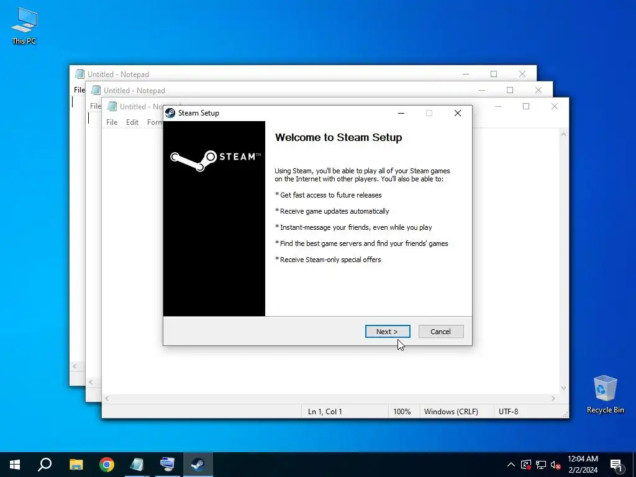Open the notification center icon

[x=616, y=465]
